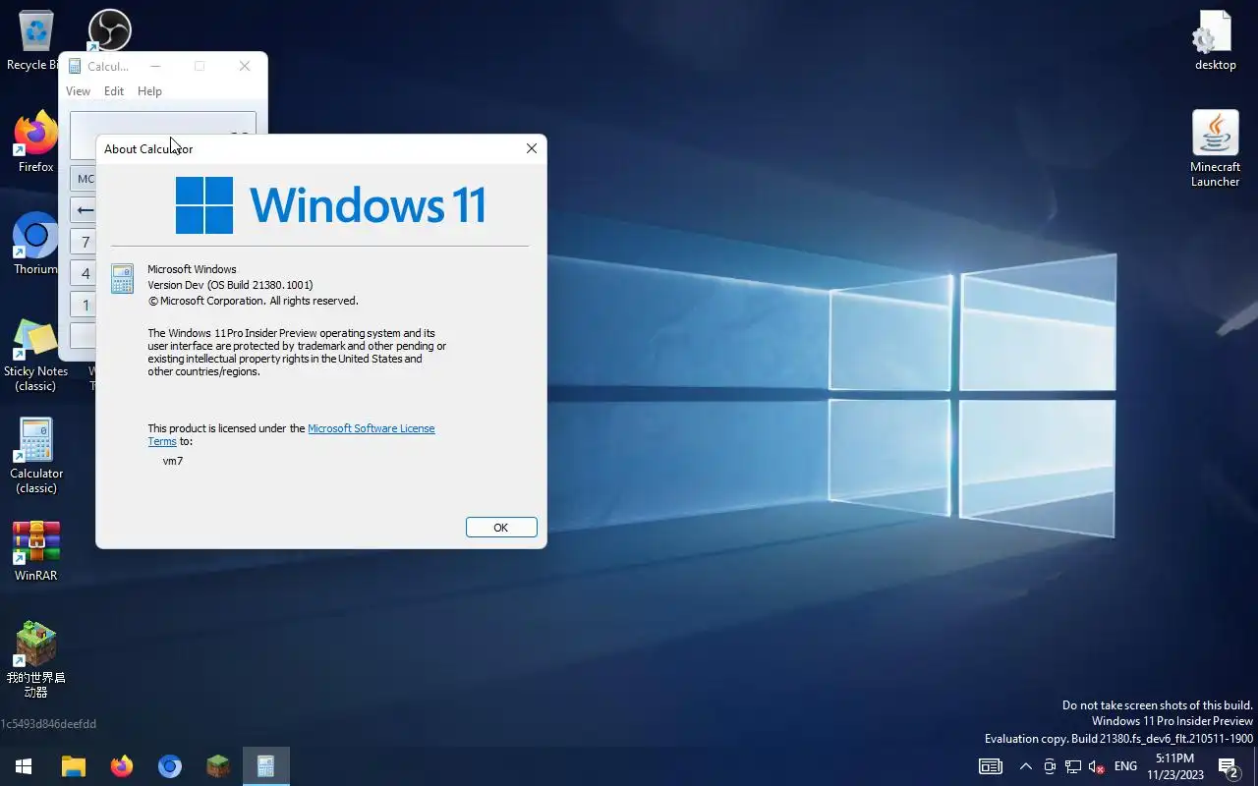Image resolution: width=1258 pixels, height=786 pixels.
Task: Open the Thorium browser desktop icon
Action: click(36, 244)
